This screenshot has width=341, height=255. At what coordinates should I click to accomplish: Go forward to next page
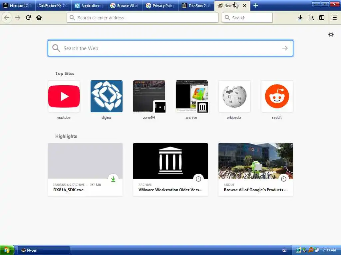pyautogui.click(x=18, y=18)
